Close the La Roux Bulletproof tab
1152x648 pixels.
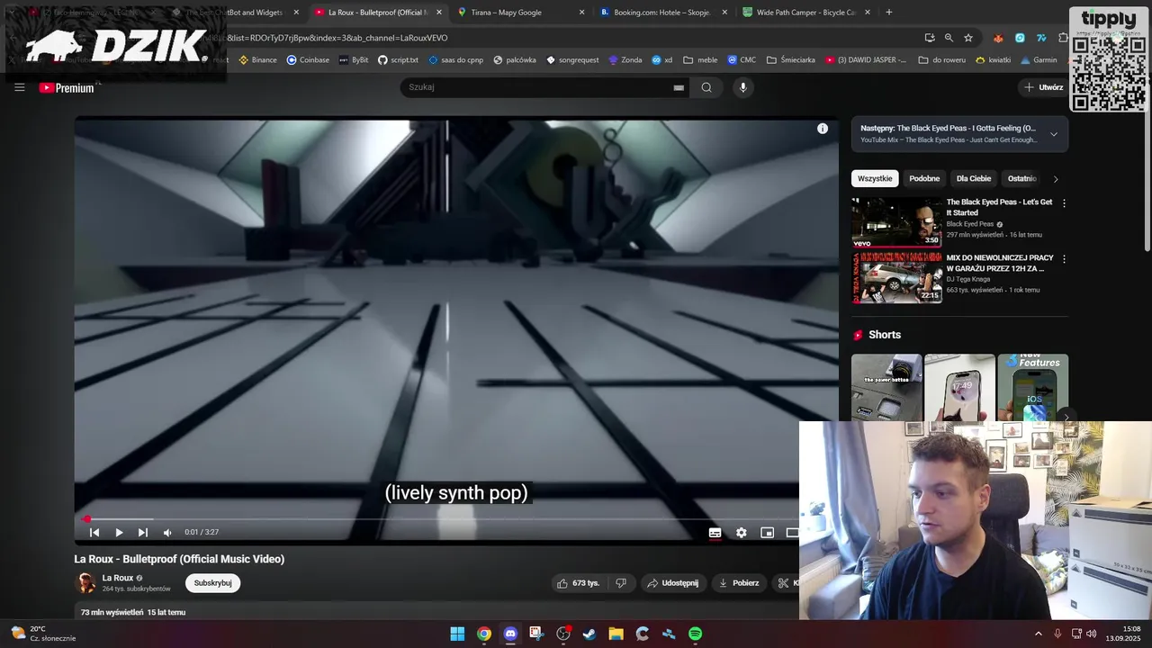click(x=439, y=13)
